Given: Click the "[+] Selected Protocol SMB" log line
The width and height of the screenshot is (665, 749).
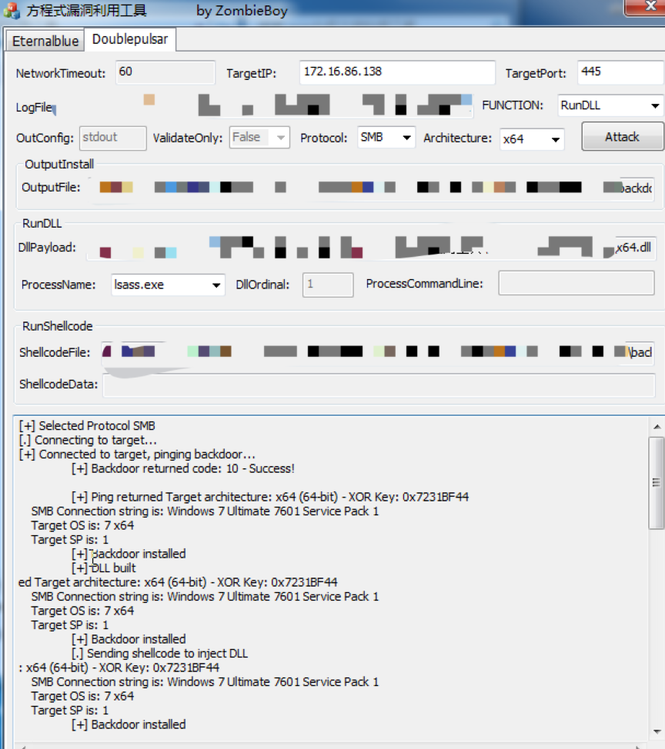Looking at the screenshot, I should [87, 425].
